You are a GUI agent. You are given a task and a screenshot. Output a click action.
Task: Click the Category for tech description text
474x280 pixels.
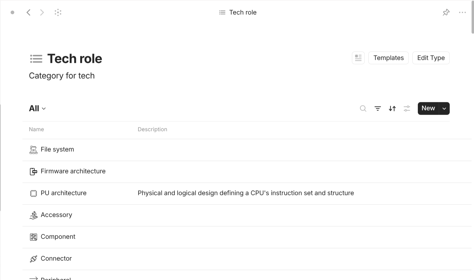[62, 76]
